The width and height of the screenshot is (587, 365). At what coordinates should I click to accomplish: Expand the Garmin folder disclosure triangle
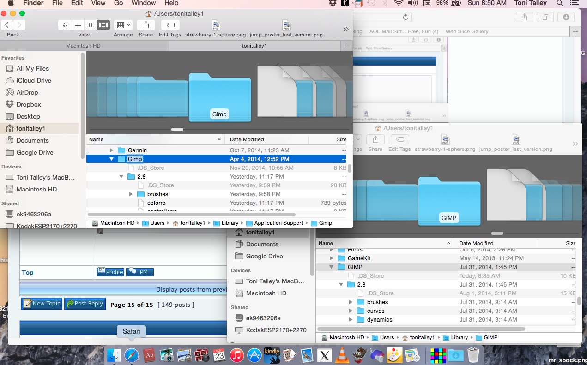(111, 150)
